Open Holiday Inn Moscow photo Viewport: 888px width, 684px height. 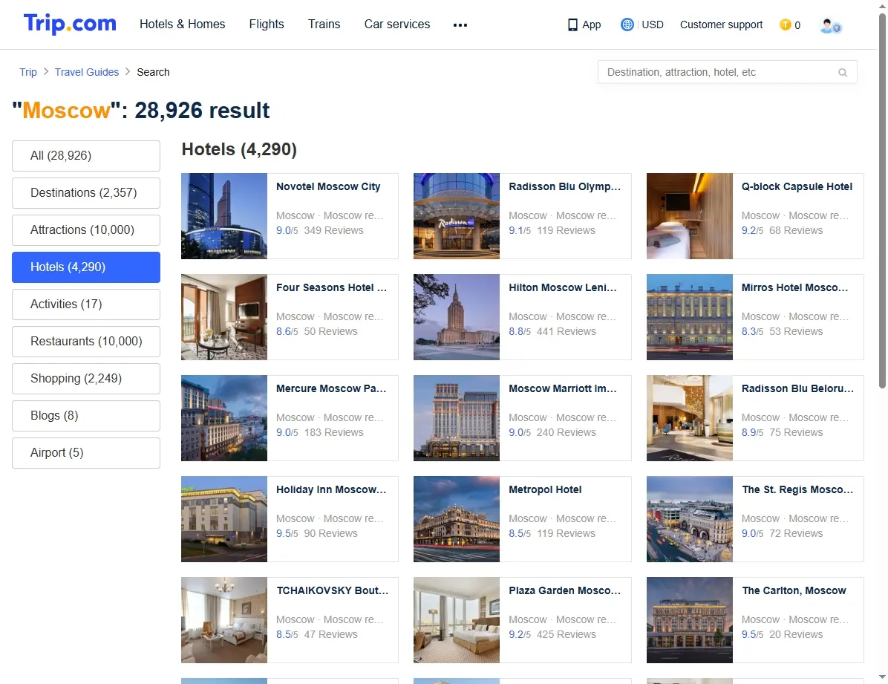pyautogui.click(x=224, y=519)
